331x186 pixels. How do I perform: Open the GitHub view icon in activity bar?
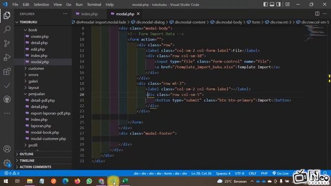point(7,99)
